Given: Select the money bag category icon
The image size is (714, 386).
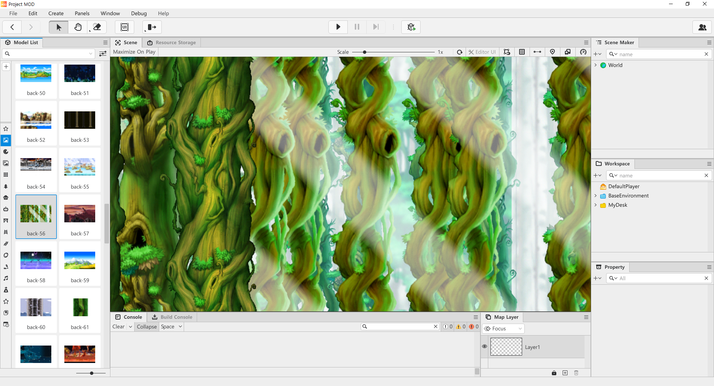Looking at the screenshot, I should point(6,290).
